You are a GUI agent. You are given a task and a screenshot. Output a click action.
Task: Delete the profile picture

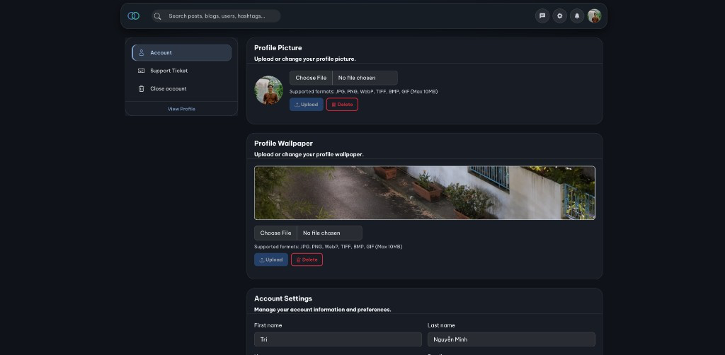342,105
